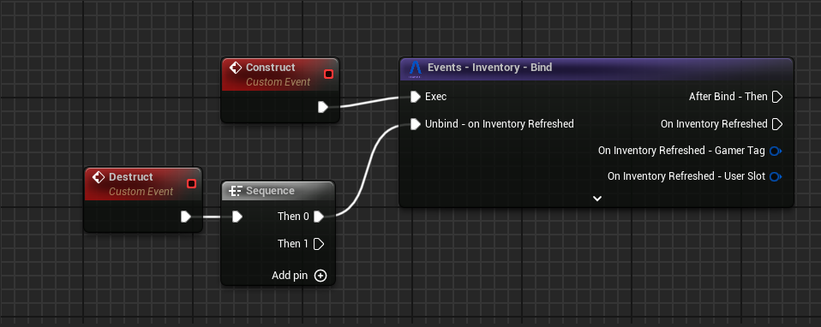Click the Exec input pin on Bind node
This screenshot has height=327, width=821.
pos(415,97)
